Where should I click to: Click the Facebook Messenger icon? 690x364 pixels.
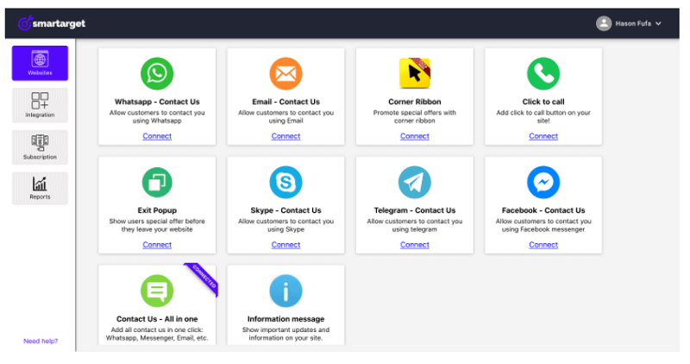[x=543, y=182]
